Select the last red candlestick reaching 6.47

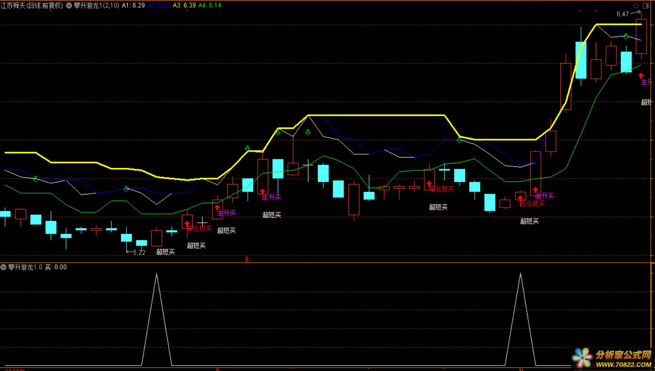coord(641,36)
